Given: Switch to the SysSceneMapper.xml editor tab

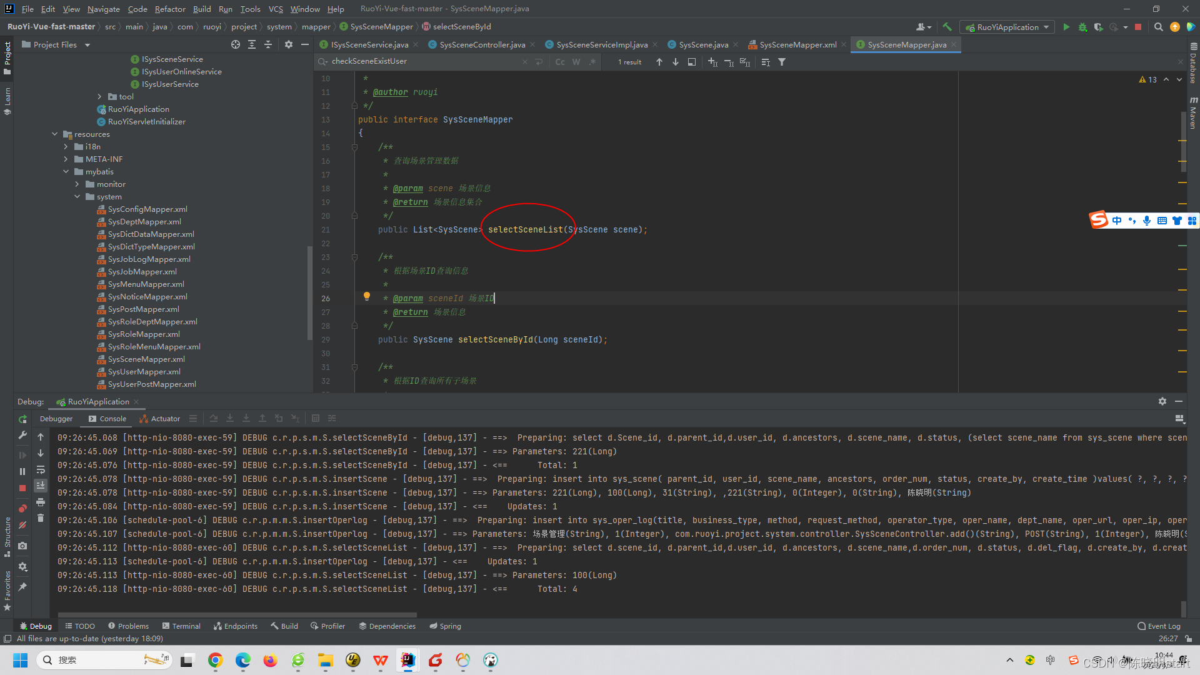Looking at the screenshot, I should 797,44.
